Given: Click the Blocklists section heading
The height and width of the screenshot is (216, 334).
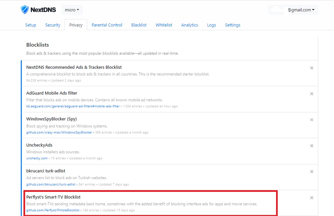Looking at the screenshot, I should point(38,45).
